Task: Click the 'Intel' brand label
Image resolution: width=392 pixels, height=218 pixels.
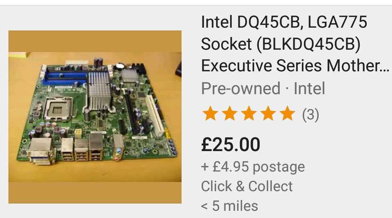Action: click(x=309, y=89)
